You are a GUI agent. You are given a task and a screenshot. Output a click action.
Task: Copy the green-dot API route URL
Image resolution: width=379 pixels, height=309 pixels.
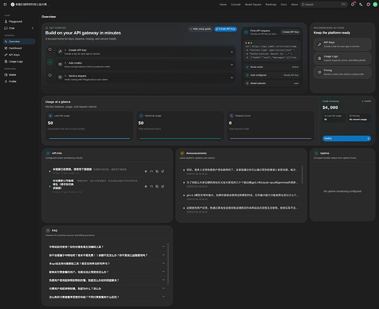pyautogui.click(x=157, y=186)
